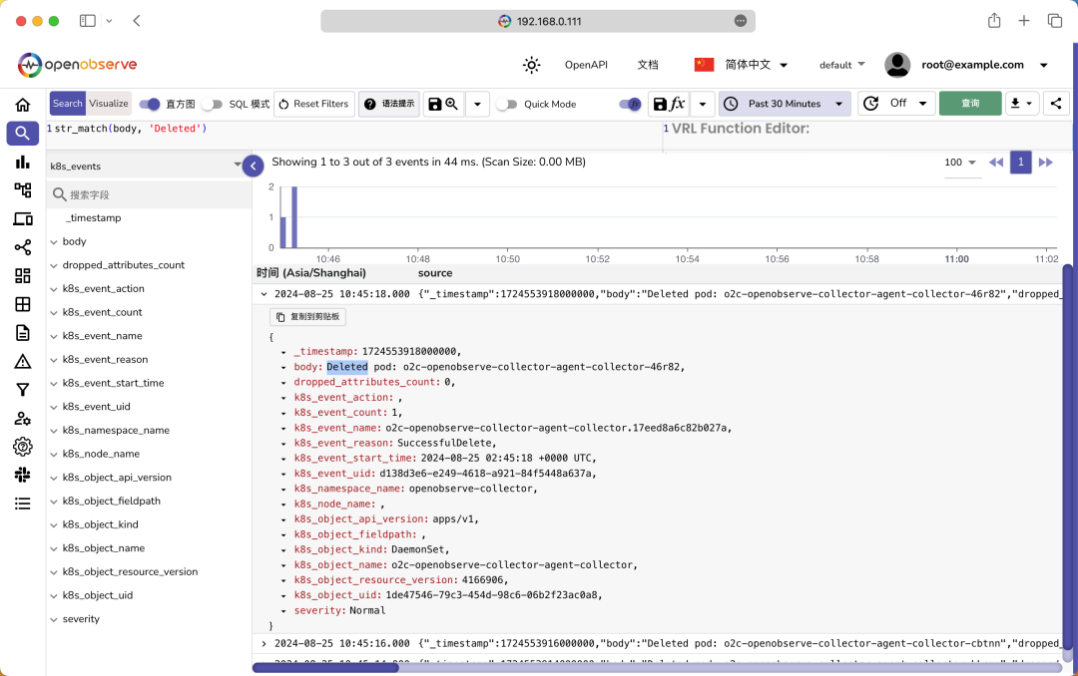The width and height of the screenshot is (1078, 676).
Task: Toggle the VRL function editor switch
Action: click(x=630, y=105)
